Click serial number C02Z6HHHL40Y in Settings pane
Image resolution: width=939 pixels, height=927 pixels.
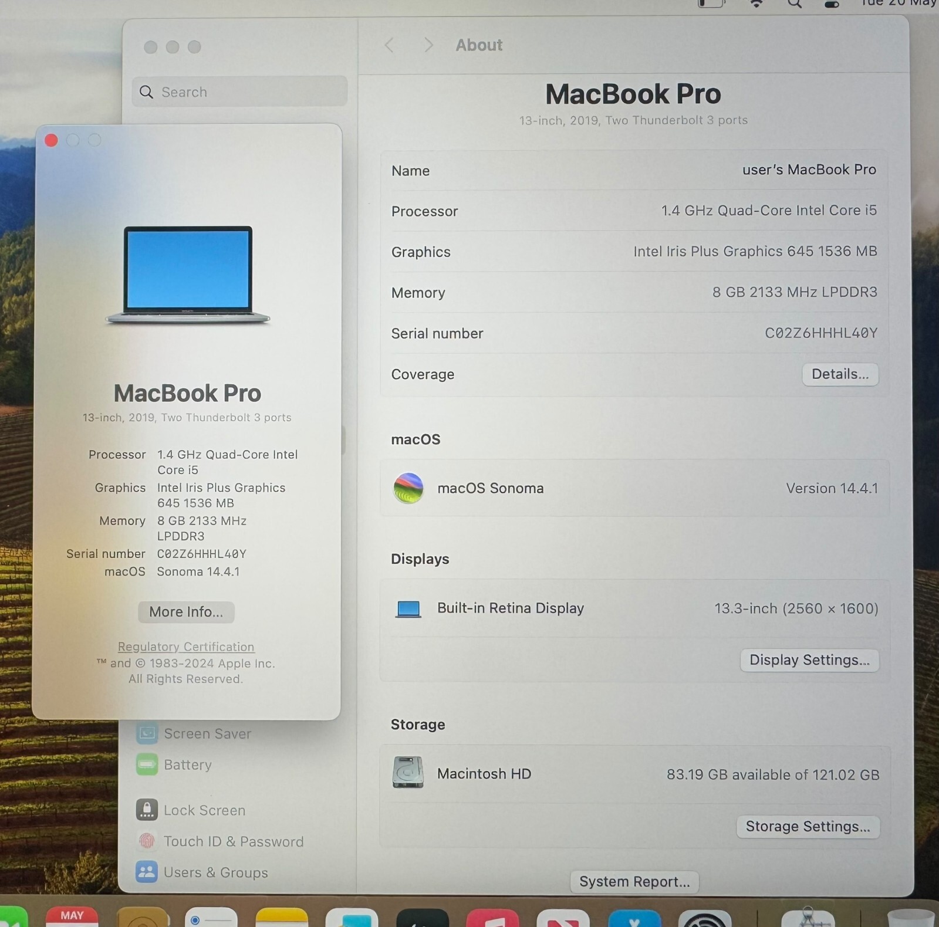(x=821, y=333)
